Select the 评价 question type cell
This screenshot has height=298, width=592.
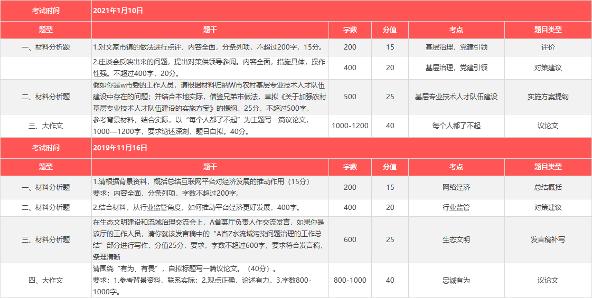pyautogui.click(x=548, y=47)
